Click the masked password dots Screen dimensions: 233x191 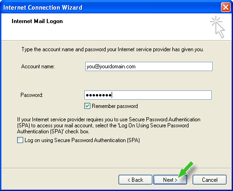point(99,95)
